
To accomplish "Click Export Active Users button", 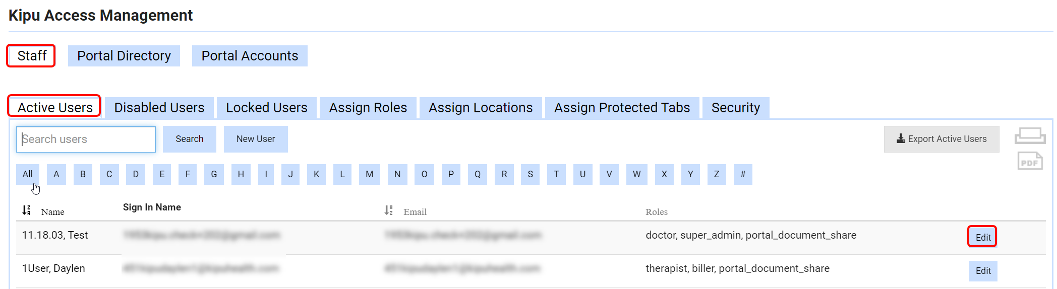I will coord(942,139).
